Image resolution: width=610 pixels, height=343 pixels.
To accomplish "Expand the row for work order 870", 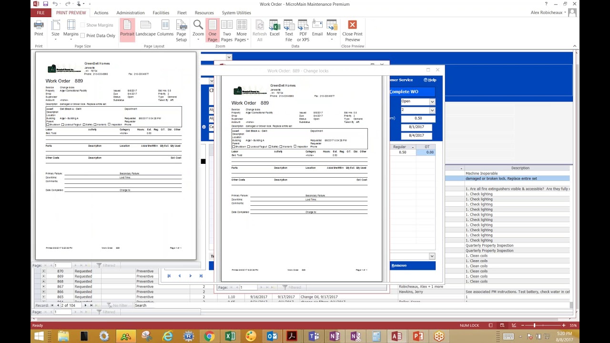I will tap(43, 271).
